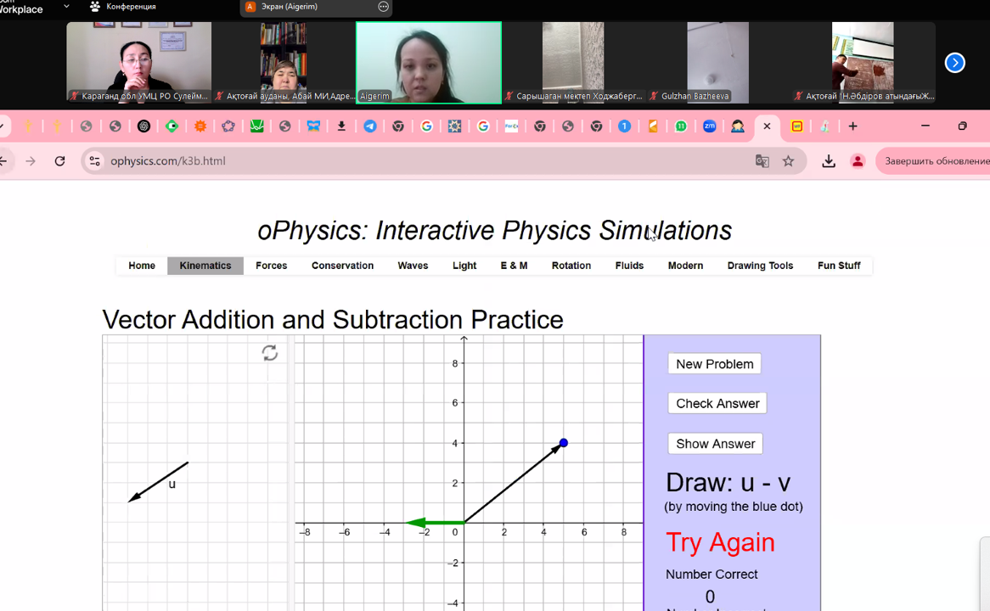The width and height of the screenshot is (990, 611).
Task: Click the translate page icon
Action: pyautogui.click(x=762, y=161)
